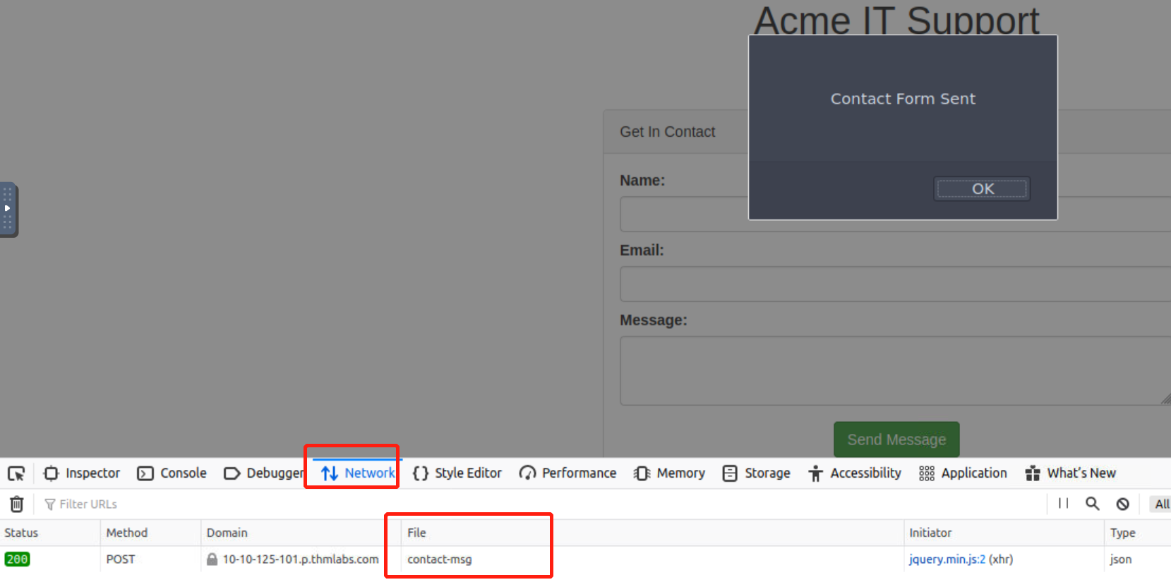1171x587 pixels.
Task: Select the Network tab
Action: tap(359, 473)
